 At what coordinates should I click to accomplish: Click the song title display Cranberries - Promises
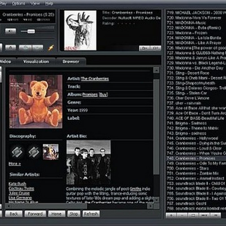pos(28,15)
